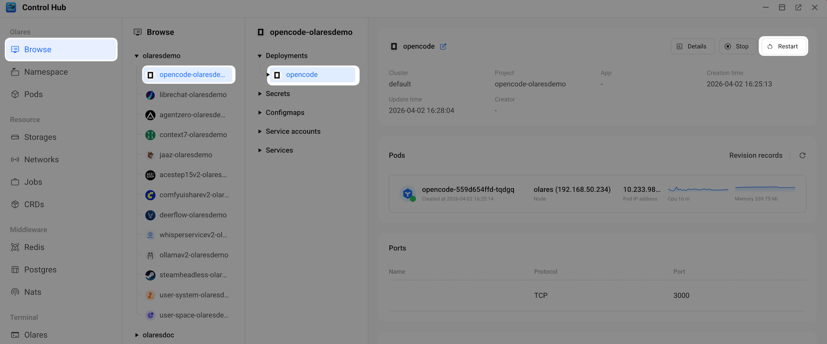Expand the Configmaps section
The width and height of the screenshot is (827, 344).
260,113
